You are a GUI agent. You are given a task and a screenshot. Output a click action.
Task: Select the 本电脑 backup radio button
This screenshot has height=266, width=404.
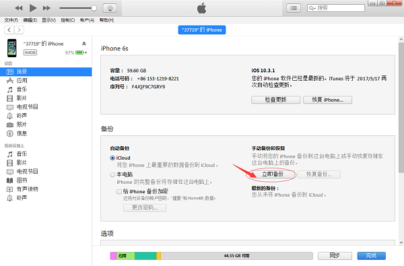(112, 175)
